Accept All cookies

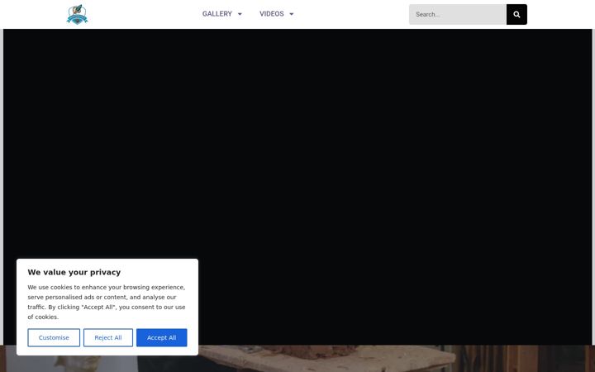point(162,337)
